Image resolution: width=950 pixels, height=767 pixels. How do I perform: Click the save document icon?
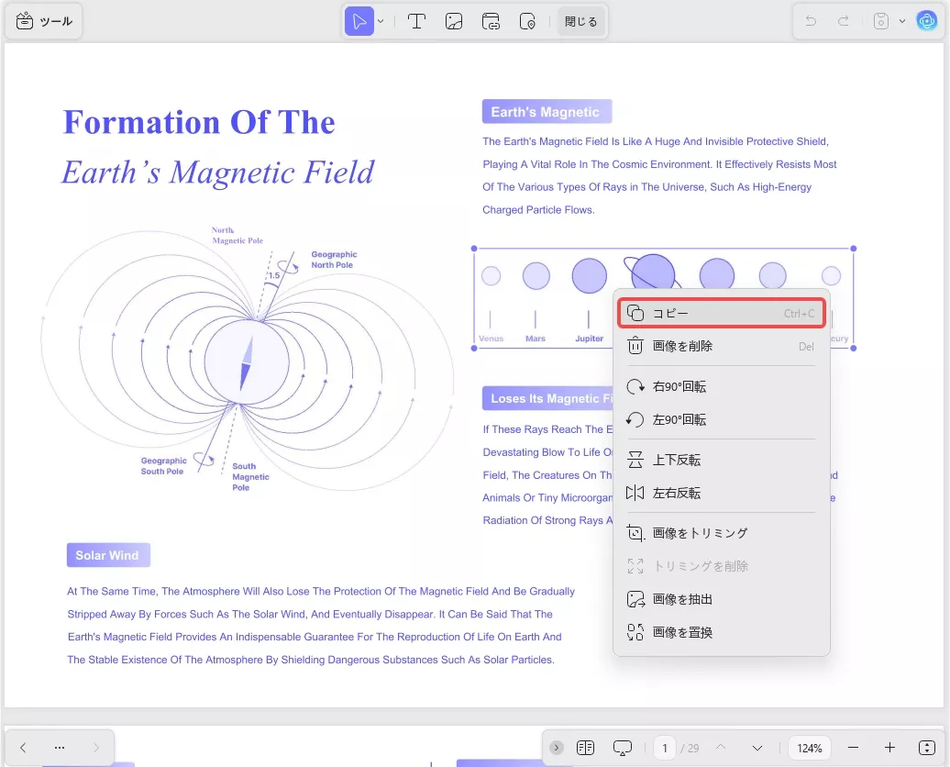tap(881, 21)
